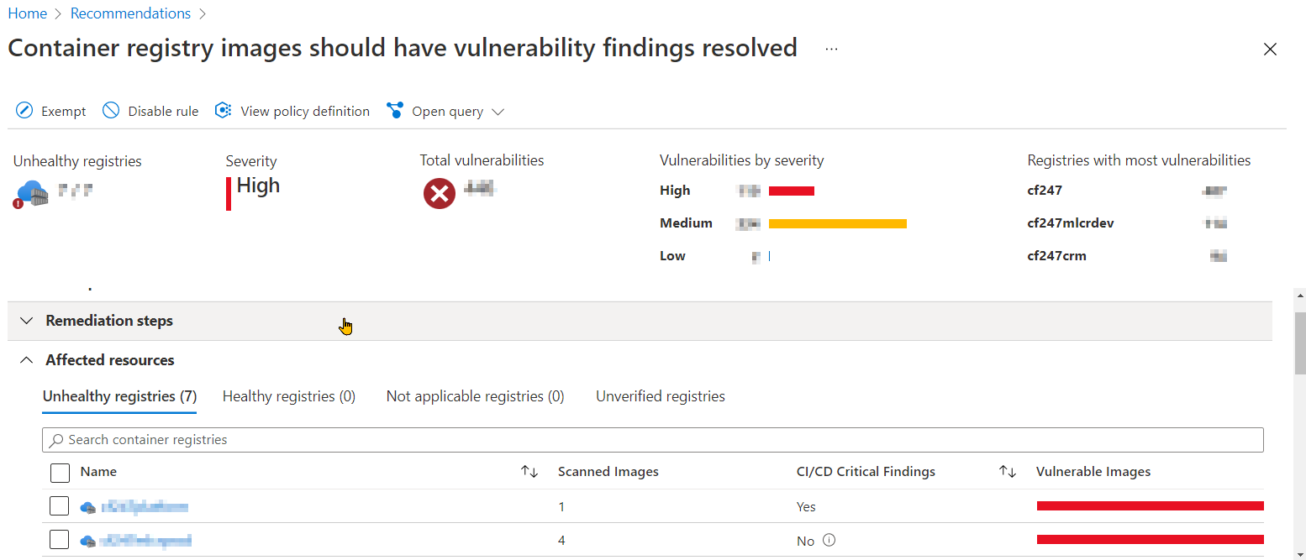
Task: Click the info icon beside No
Action: coord(829,541)
